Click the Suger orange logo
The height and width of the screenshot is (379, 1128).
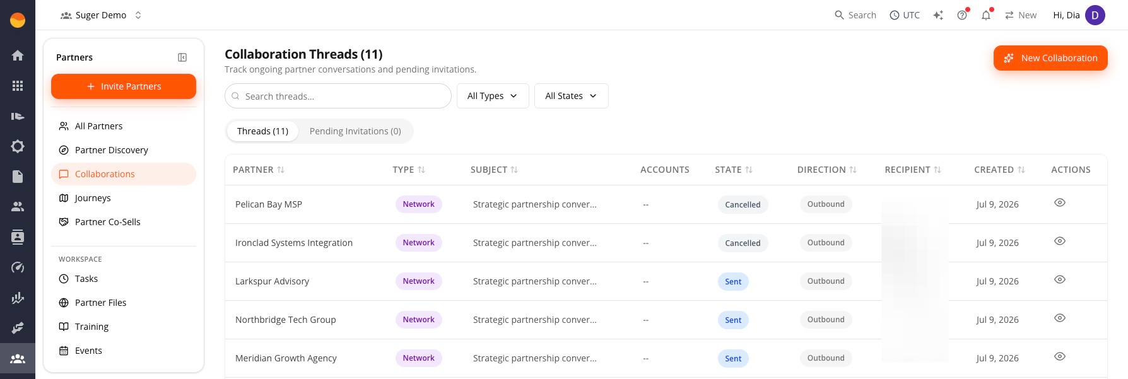[x=18, y=20]
